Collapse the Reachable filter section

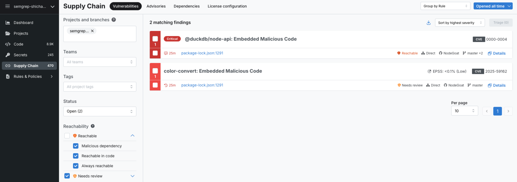[x=132, y=136]
